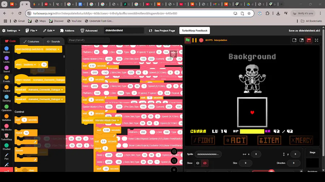Switch to the Sounds tab

click(x=53, y=41)
